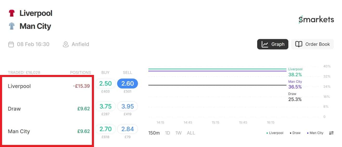Select the ALL chart time range

pos(191,133)
